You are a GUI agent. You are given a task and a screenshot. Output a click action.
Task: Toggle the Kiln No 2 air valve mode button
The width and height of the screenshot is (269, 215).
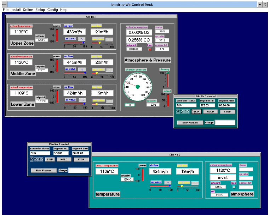[x=168, y=182]
